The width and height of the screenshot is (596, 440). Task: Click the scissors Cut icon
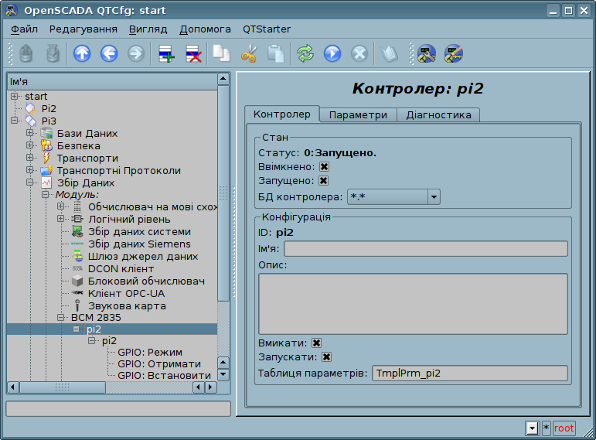pos(248,53)
